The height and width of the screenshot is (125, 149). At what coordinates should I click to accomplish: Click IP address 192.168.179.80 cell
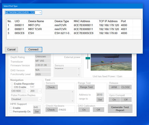point(107,33)
